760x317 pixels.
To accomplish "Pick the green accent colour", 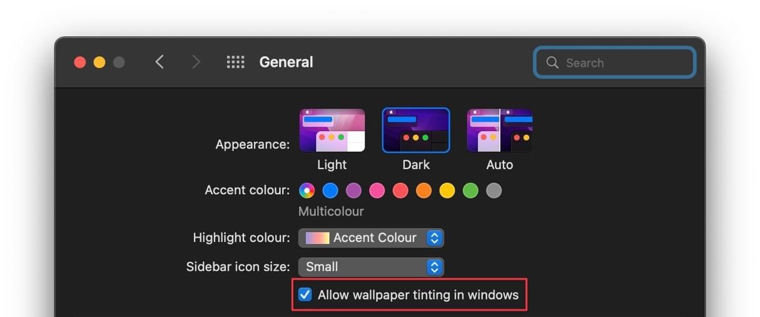I will [x=470, y=190].
